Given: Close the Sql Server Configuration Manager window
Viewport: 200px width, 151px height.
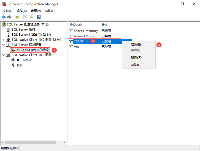Looking at the screenshot, I should pos(194,4).
